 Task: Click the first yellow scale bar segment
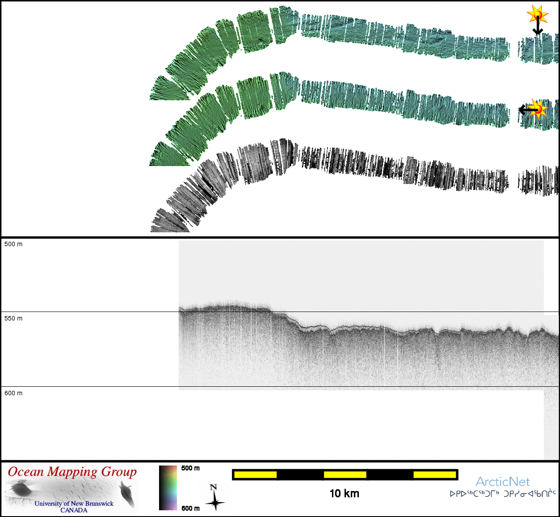point(255,474)
